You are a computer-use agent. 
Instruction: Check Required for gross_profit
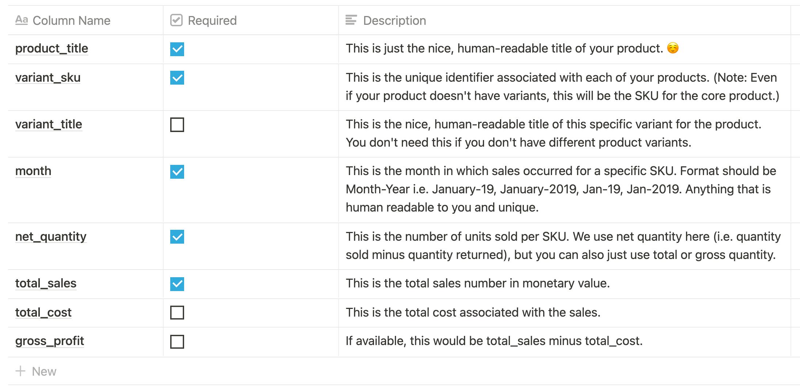tap(177, 342)
